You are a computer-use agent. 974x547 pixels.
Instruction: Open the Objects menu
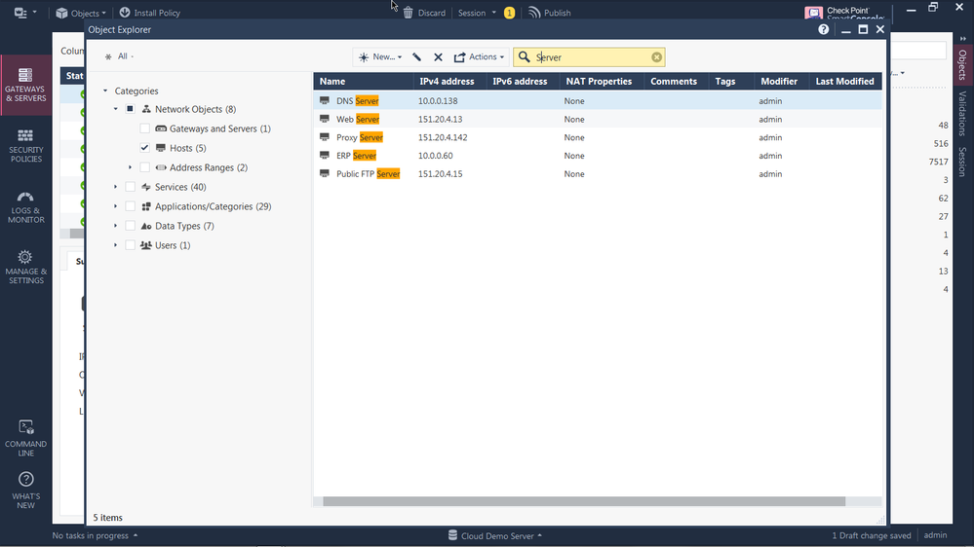[81, 13]
